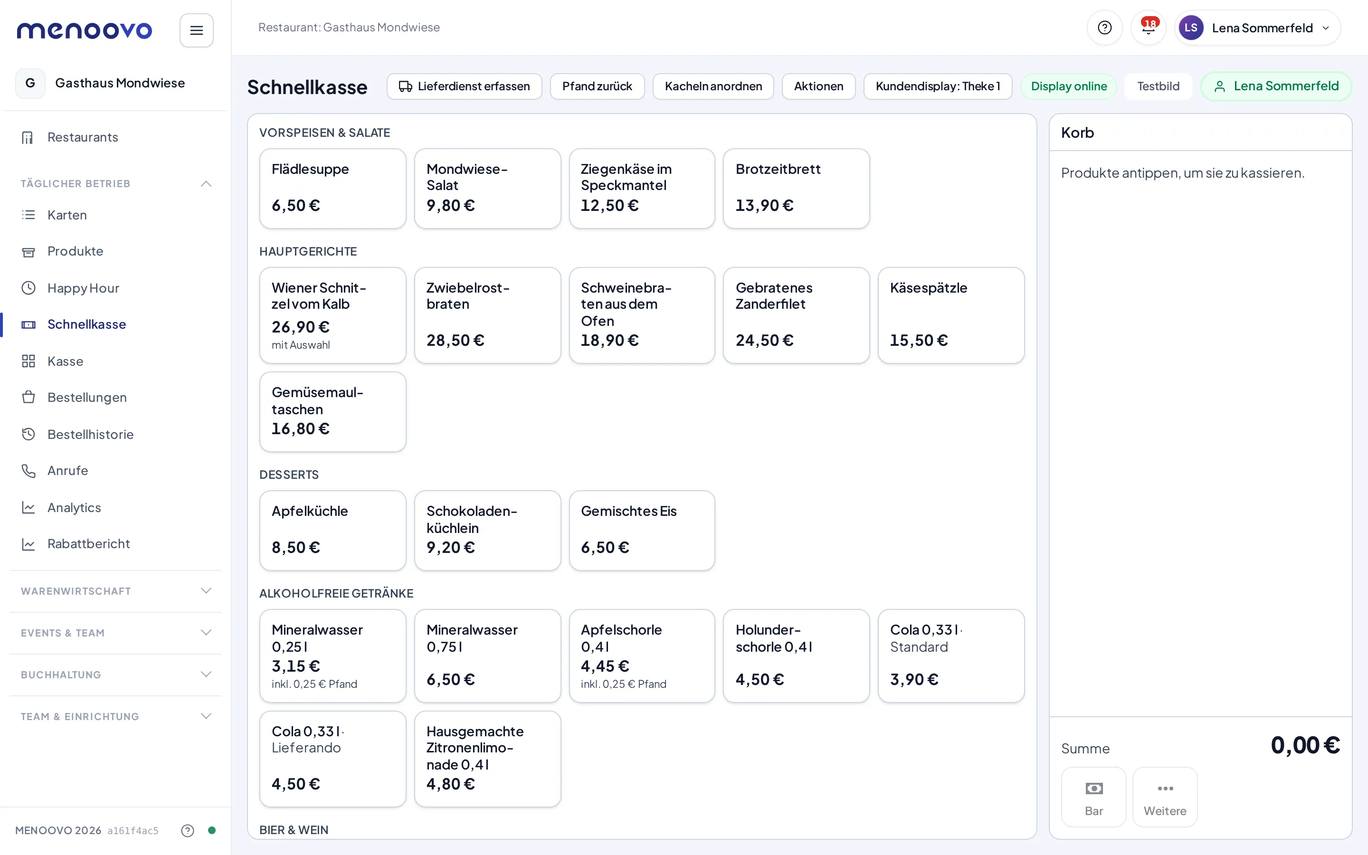Click the Pfand zurück button
This screenshot has height=855, width=1368.
[597, 86]
